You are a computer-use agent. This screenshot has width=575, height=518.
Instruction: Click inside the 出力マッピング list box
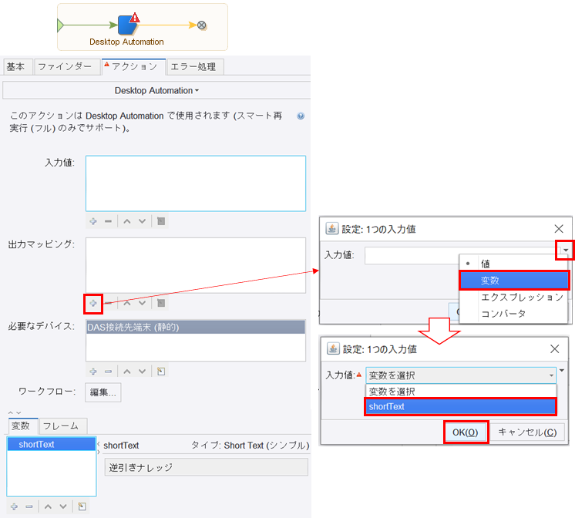(x=196, y=265)
